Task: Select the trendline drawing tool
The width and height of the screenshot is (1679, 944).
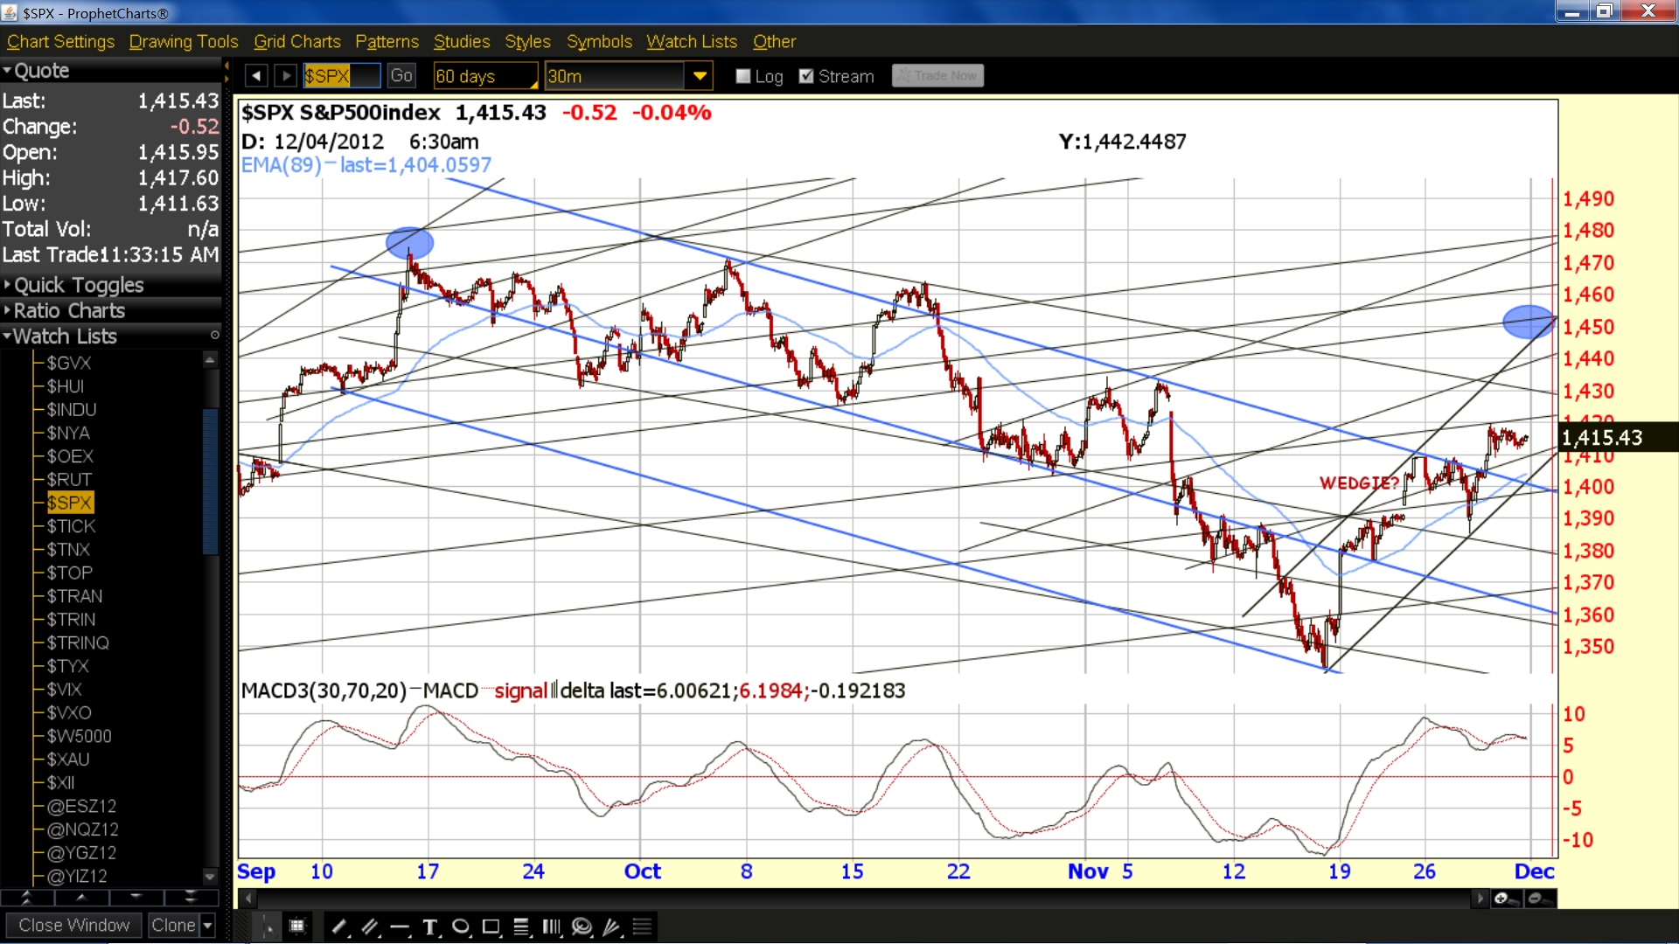Action: pos(339,927)
